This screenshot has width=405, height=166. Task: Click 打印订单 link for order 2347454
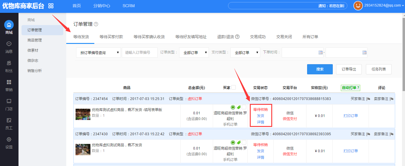350,116
